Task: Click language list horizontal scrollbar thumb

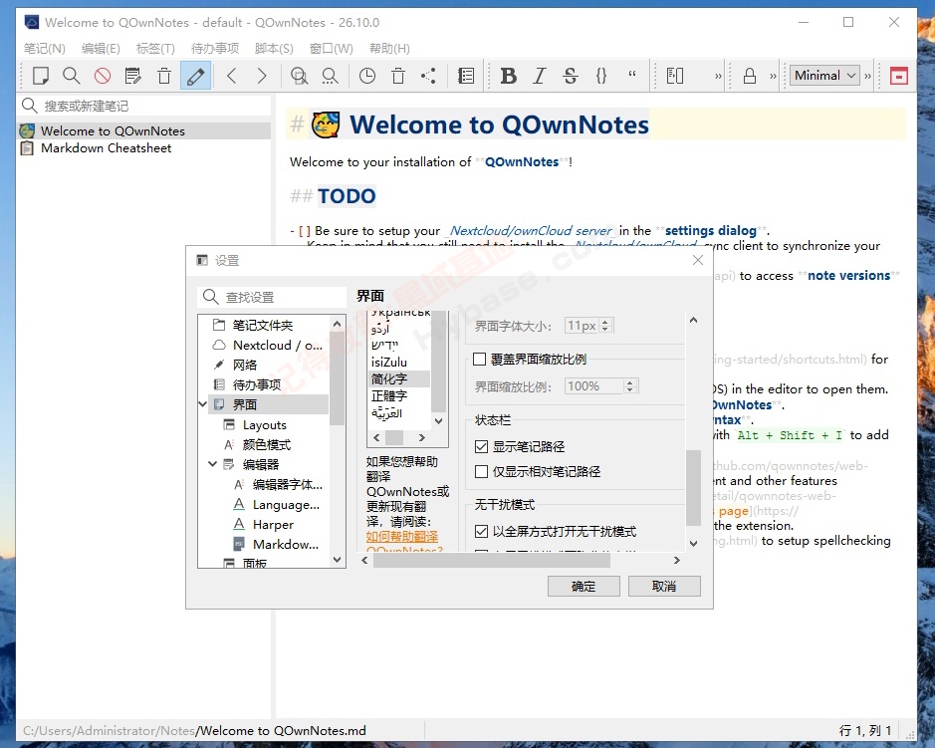Action: pyautogui.click(x=394, y=437)
